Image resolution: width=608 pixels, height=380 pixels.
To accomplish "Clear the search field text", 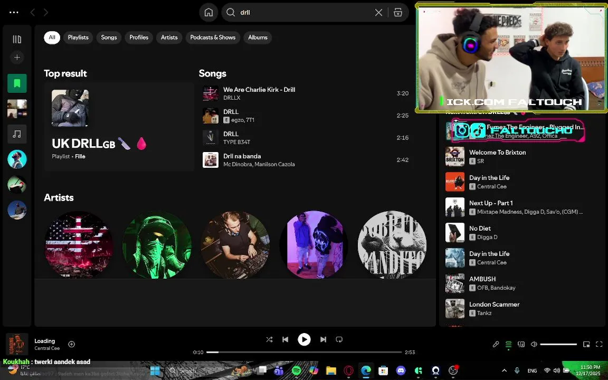I will click(x=379, y=13).
